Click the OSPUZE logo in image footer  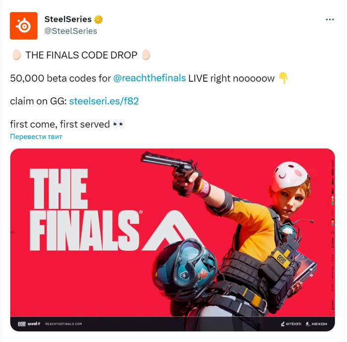click(22, 324)
